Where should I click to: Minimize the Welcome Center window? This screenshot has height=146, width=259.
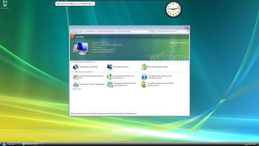[178, 28]
